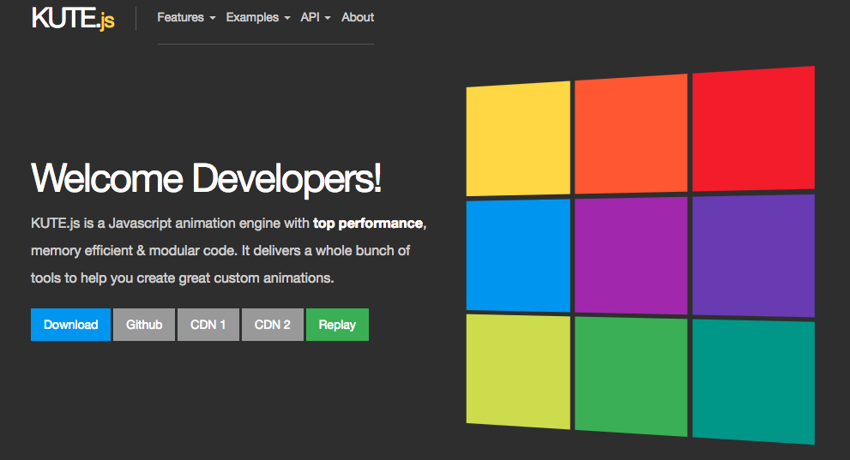Click the Welcome Developers! heading
850x460 pixels.
207,178
